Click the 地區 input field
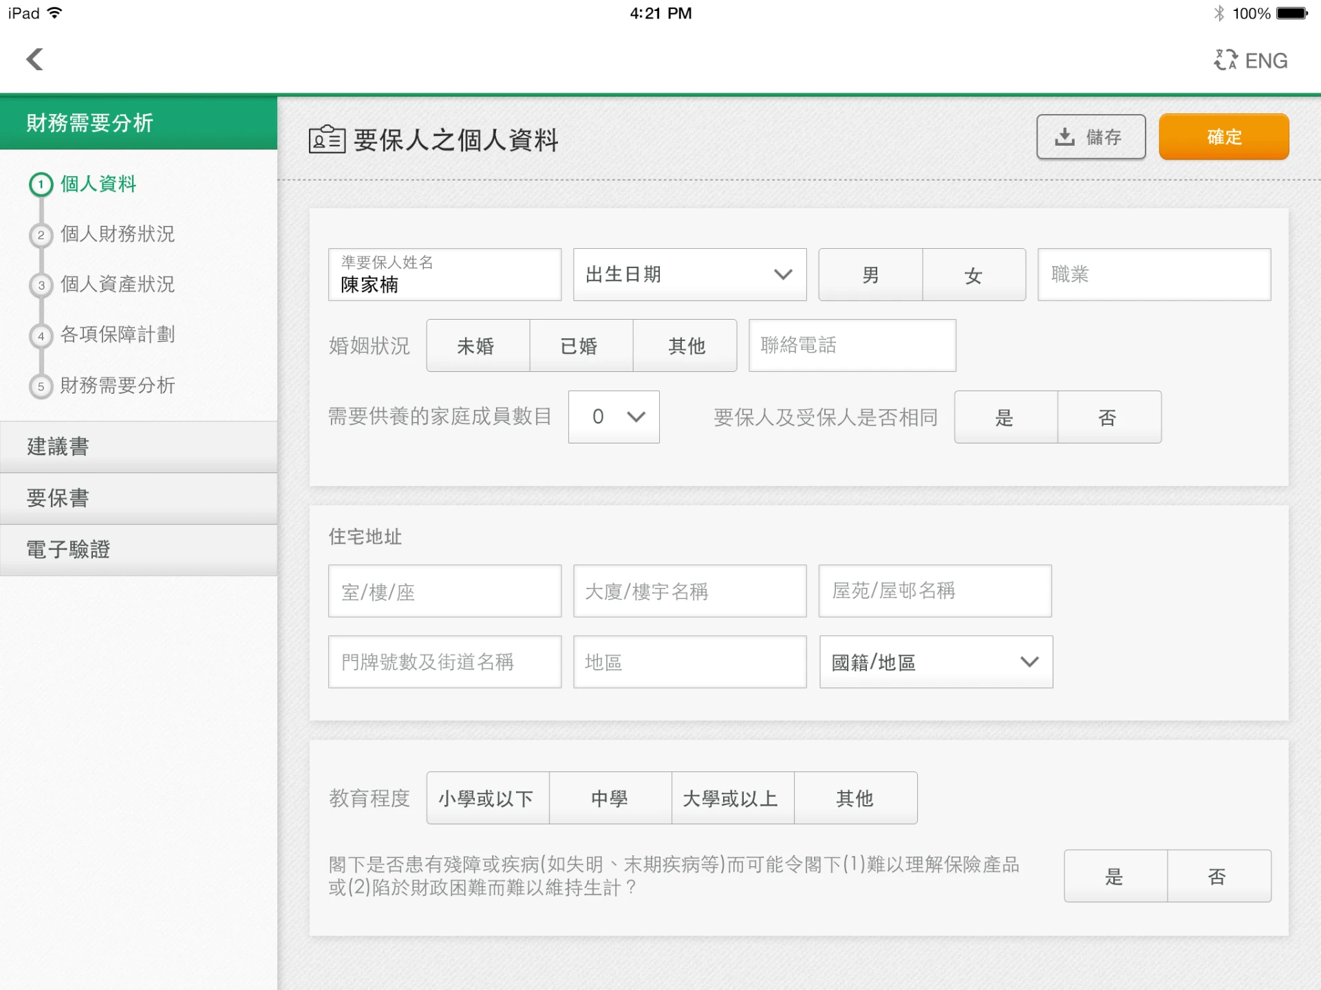The image size is (1321, 990). pyautogui.click(x=690, y=661)
